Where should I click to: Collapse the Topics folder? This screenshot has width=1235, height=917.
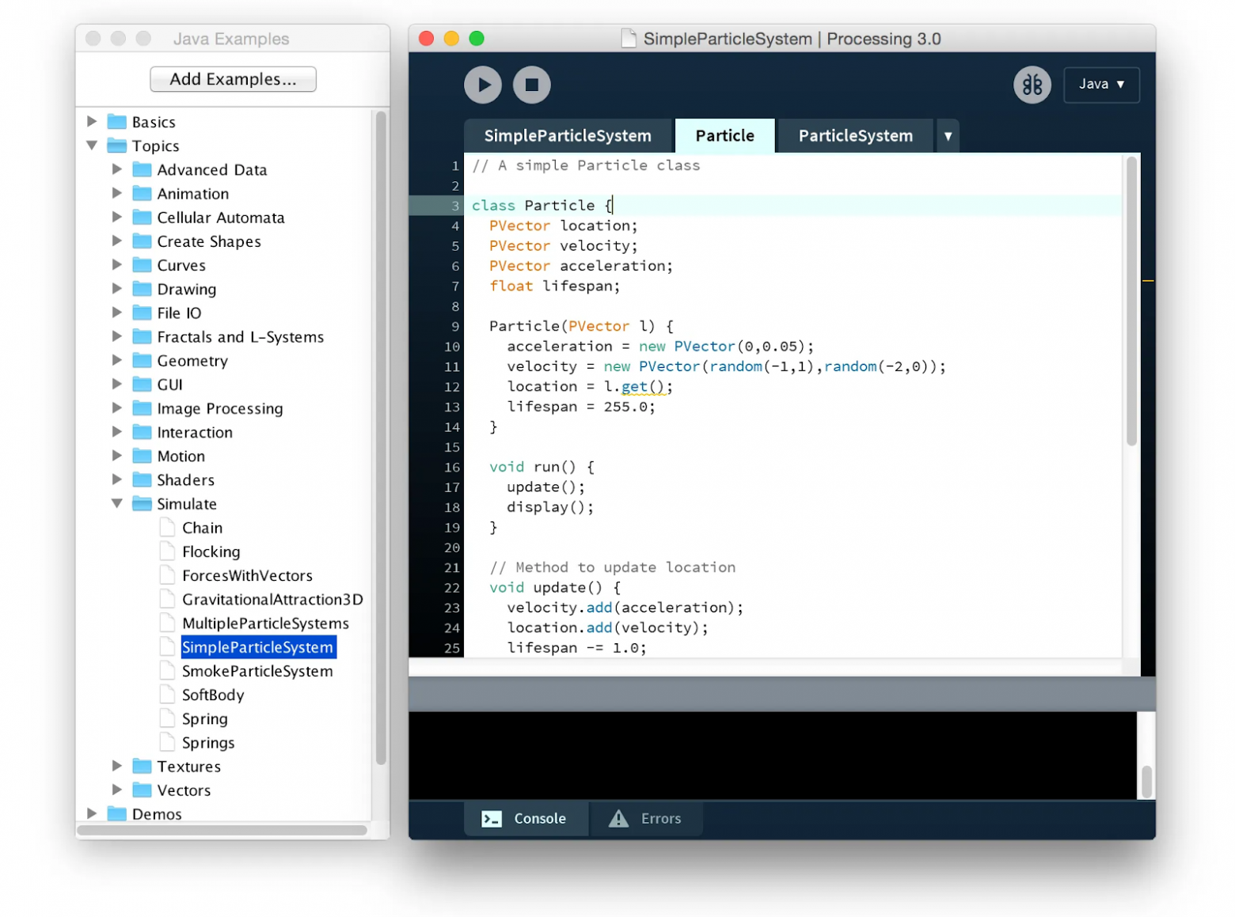pyautogui.click(x=92, y=145)
